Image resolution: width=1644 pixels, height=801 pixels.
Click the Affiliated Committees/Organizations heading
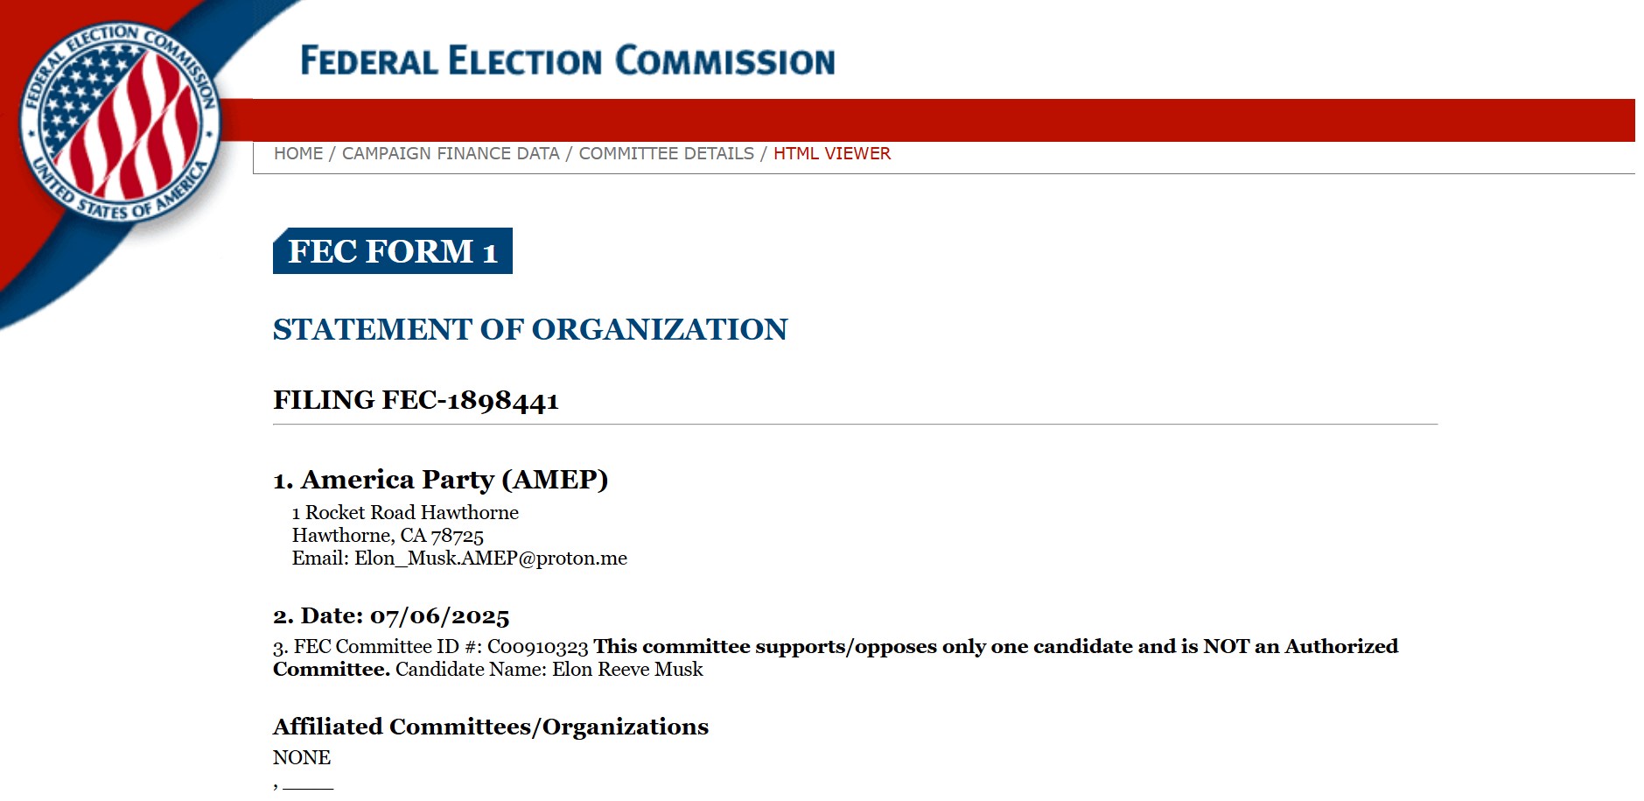coord(491,727)
